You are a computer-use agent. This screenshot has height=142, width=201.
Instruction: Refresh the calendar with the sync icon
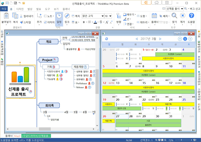[107, 39]
